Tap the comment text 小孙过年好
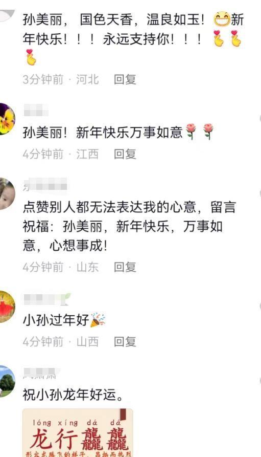 click(x=56, y=320)
